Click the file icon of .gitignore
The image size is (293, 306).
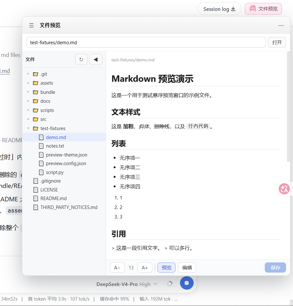point(36,181)
